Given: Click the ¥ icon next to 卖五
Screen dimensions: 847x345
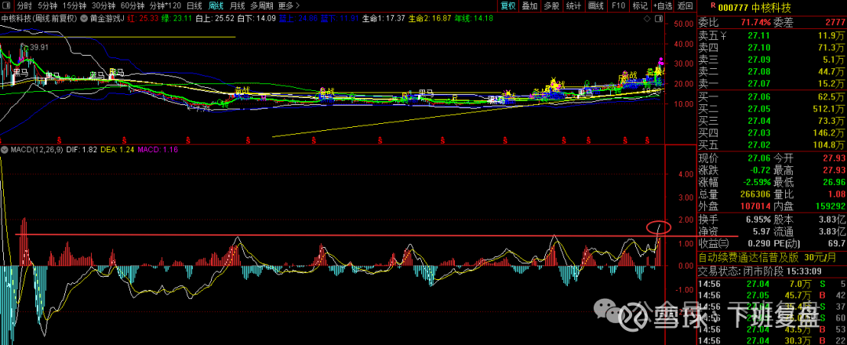Looking at the screenshot, I should (x=723, y=35).
